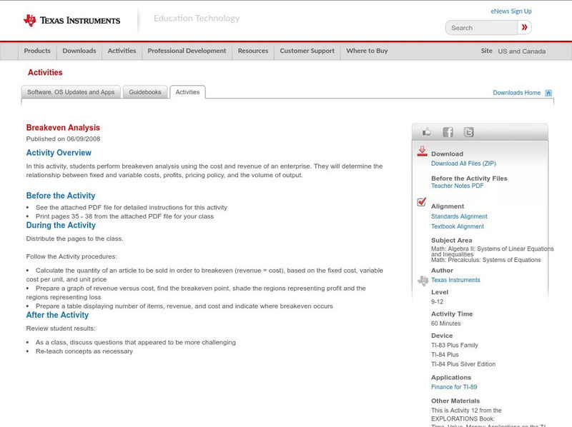Click the Activity Overview heading

tap(59, 153)
